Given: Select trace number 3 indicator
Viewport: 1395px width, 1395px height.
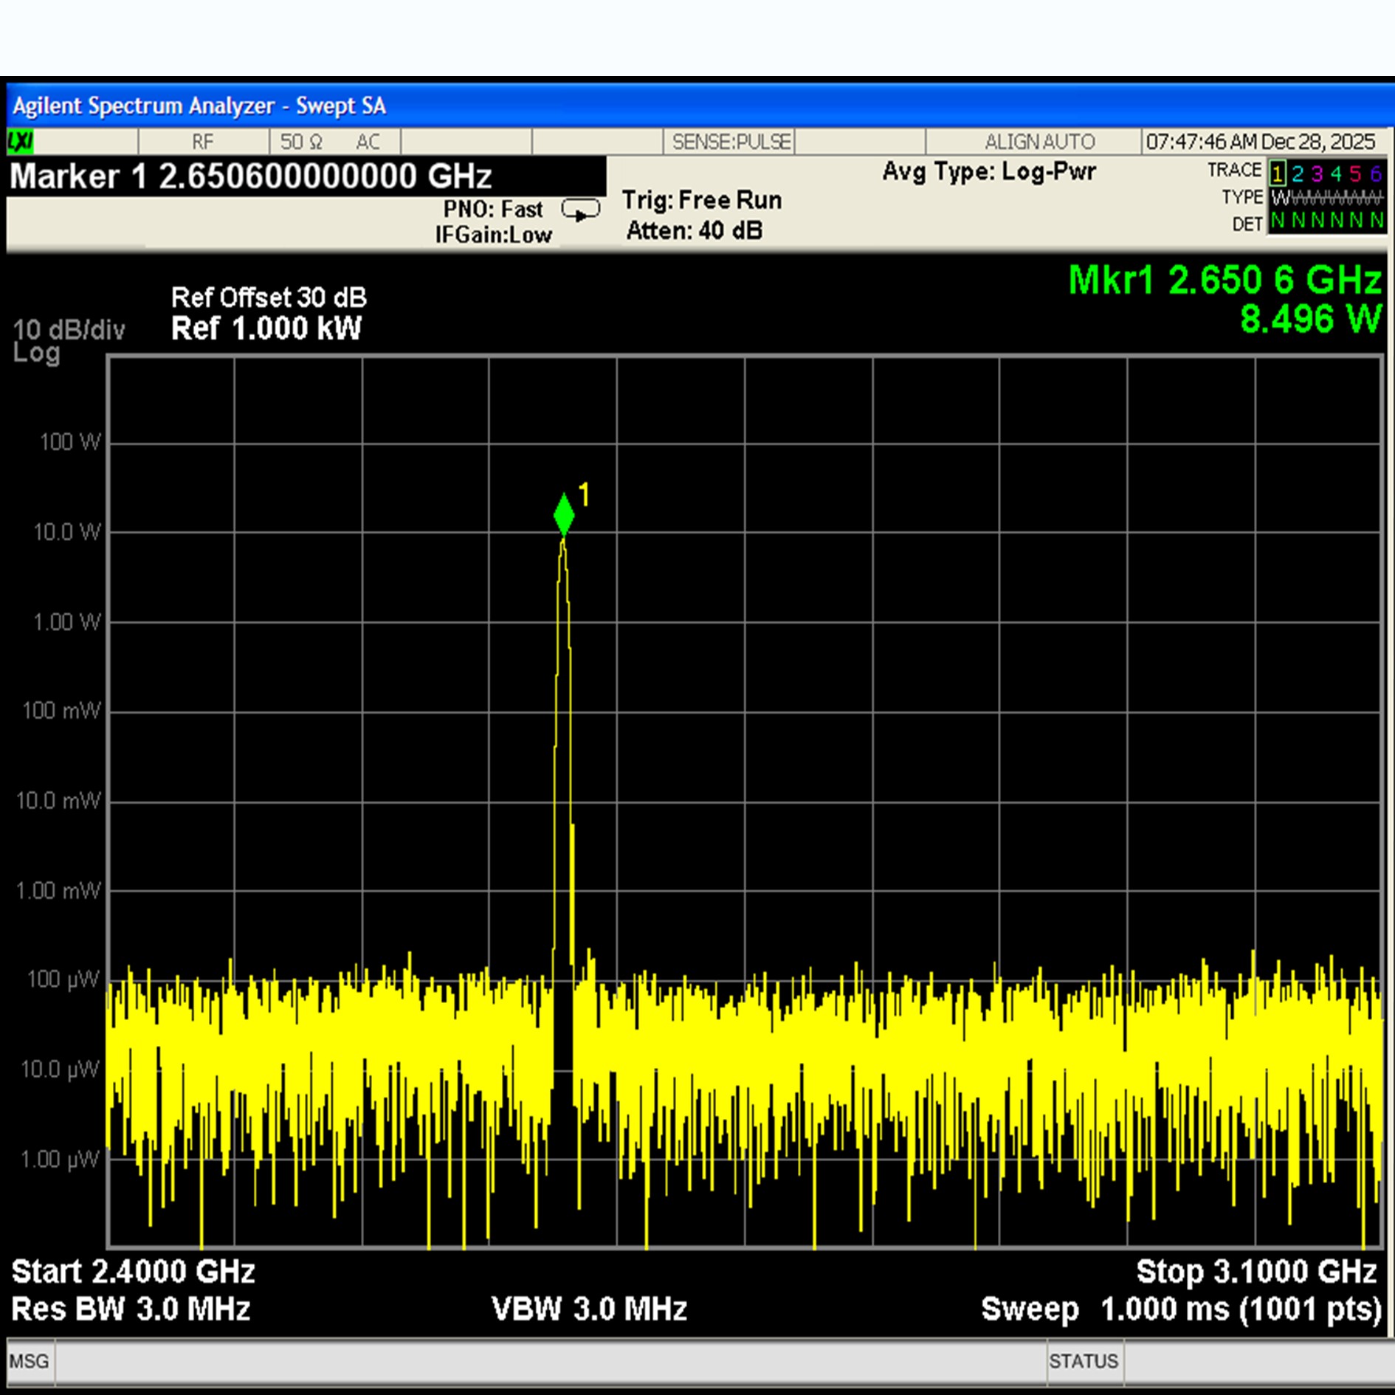Looking at the screenshot, I should point(1317,174).
